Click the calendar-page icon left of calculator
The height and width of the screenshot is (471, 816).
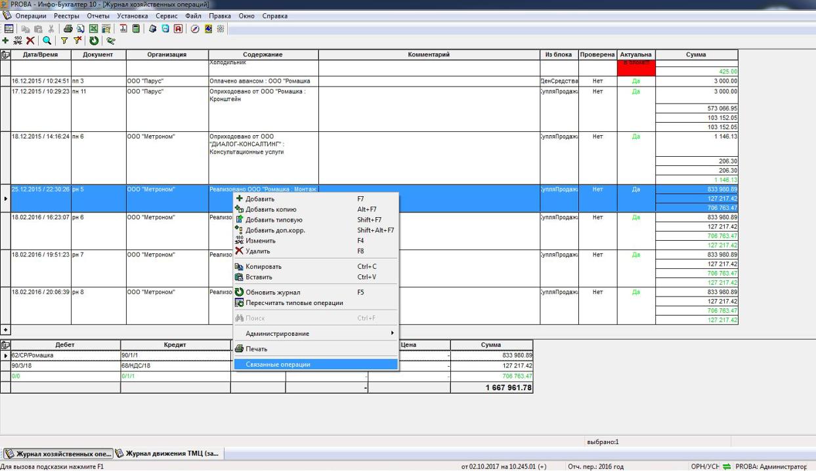(x=123, y=29)
